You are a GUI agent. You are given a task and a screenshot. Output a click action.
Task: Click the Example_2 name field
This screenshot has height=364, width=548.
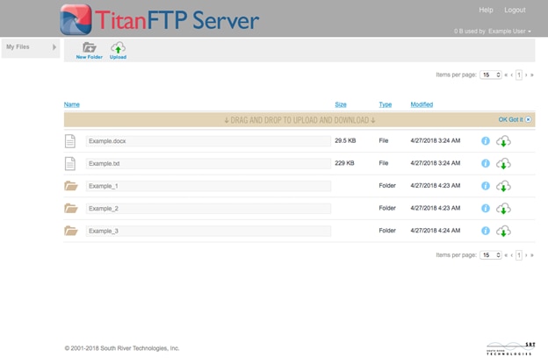[208, 209]
